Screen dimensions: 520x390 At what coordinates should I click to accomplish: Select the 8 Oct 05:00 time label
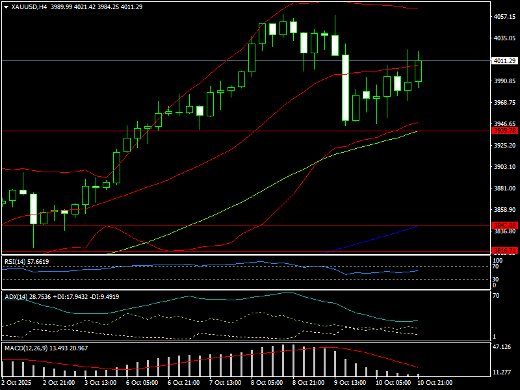pos(265,383)
